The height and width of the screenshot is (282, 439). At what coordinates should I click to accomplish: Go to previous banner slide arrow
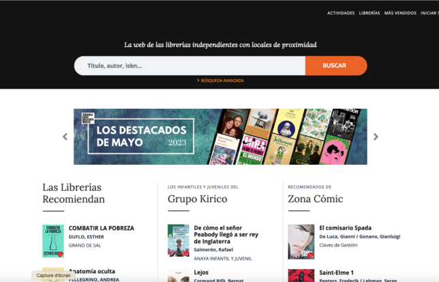tap(65, 137)
